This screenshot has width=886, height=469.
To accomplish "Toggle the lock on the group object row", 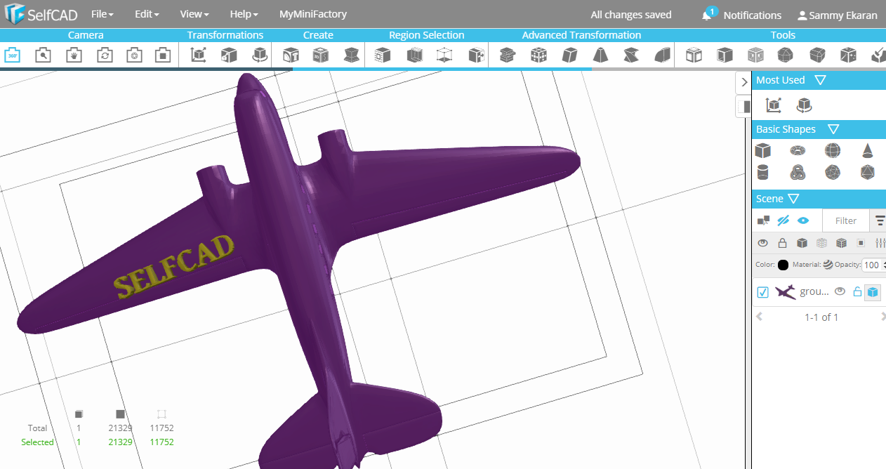I will pos(857,291).
